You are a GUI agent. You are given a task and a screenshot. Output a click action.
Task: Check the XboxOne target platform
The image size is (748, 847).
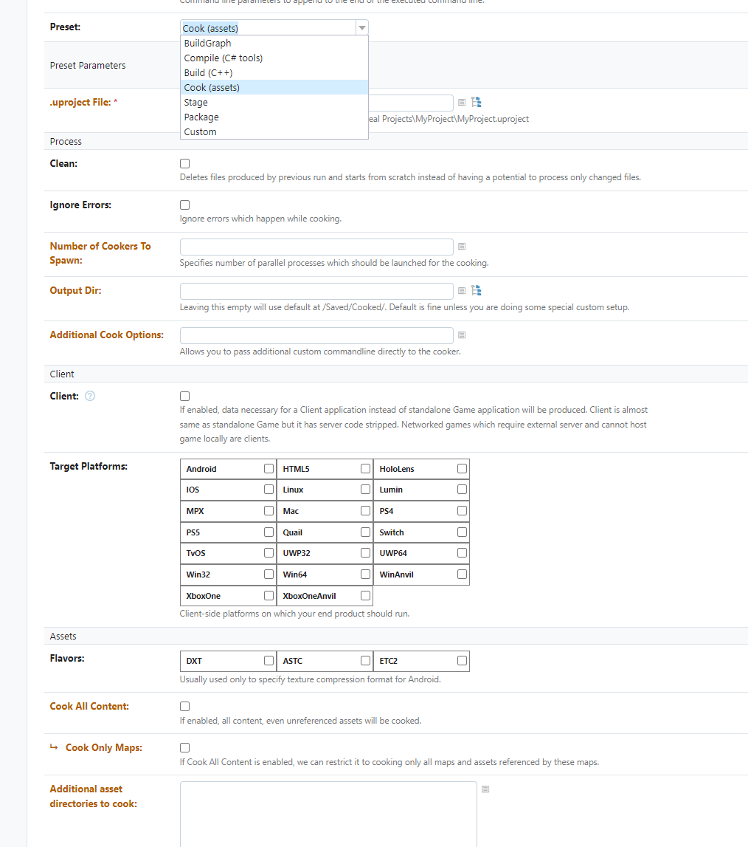tap(269, 595)
